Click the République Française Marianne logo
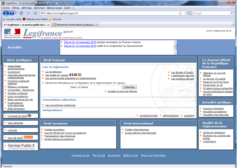 [12, 33]
